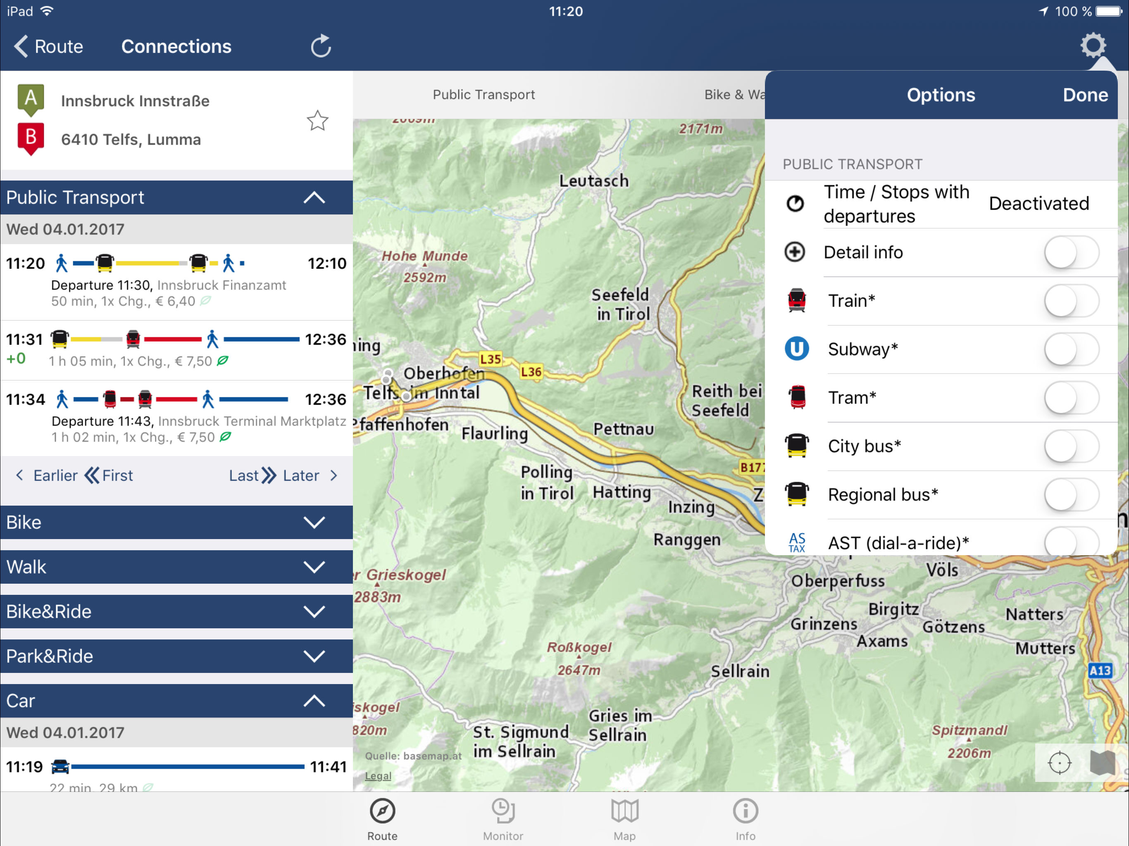Enable the Train switch
1129x846 pixels.
coord(1071,301)
